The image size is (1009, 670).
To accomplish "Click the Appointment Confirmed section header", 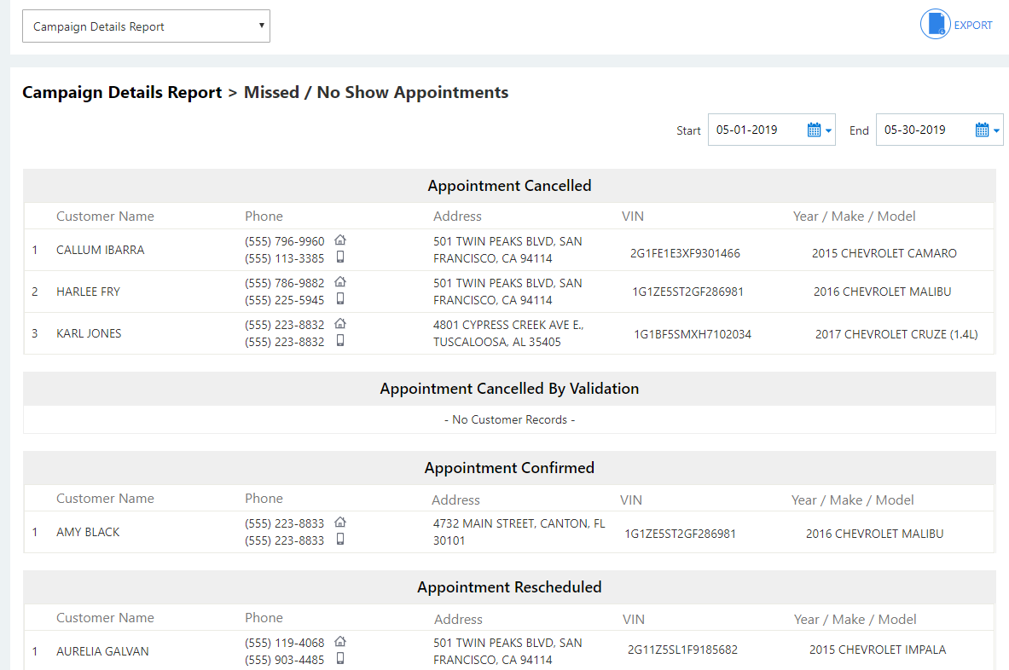I will pos(510,468).
